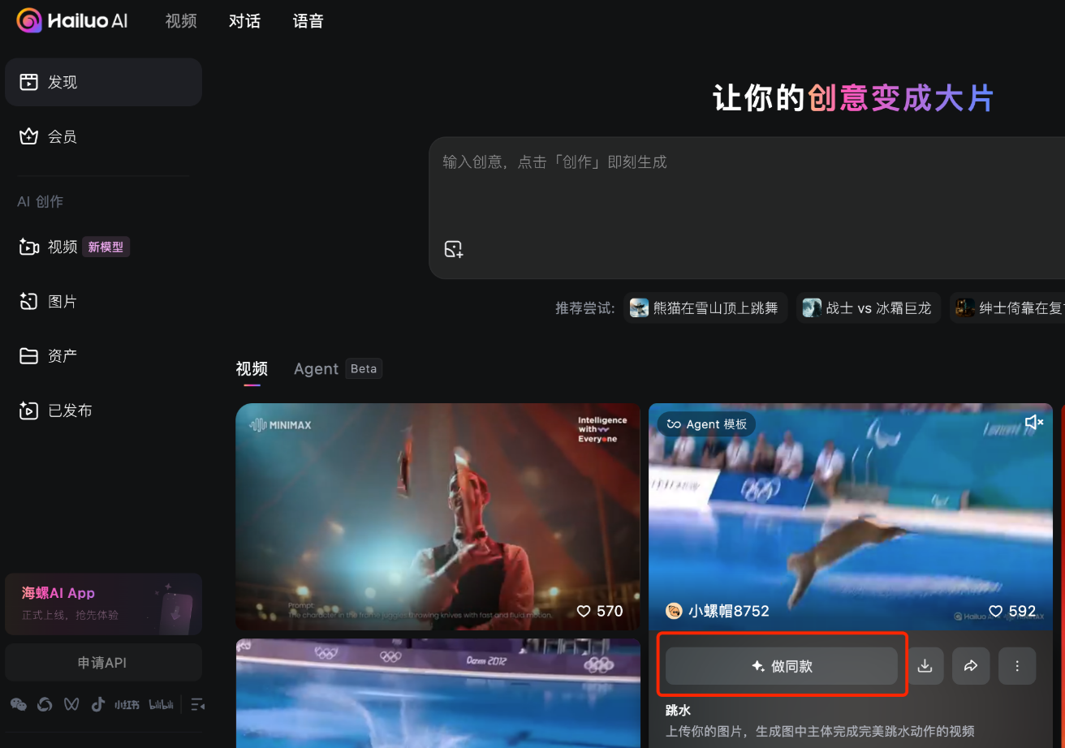Screen dimensions: 1065x748
Task: Click the Agent 模板 badge on diving video
Action: 706,424
